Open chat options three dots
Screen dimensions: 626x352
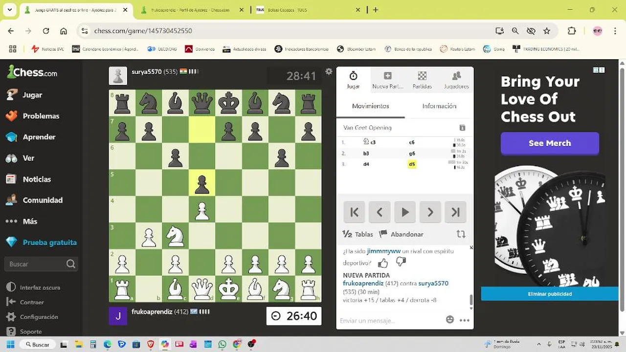(x=465, y=320)
